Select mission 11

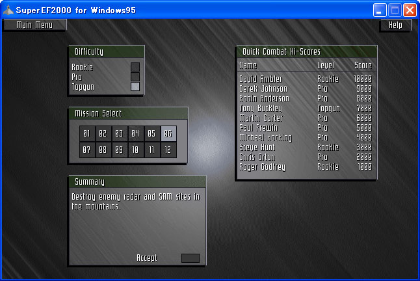tap(151, 150)
